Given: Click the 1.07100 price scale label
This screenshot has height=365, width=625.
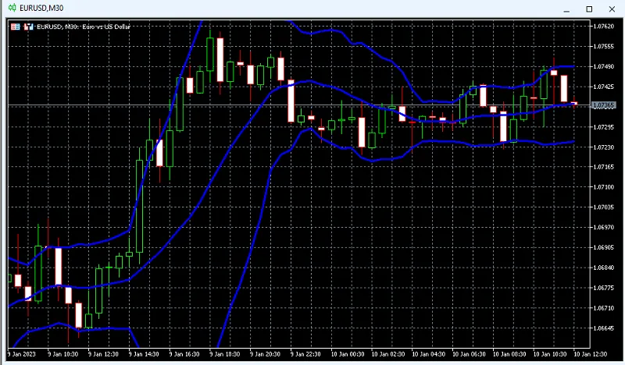Looking at the screenshot, I should coord(603,187).
